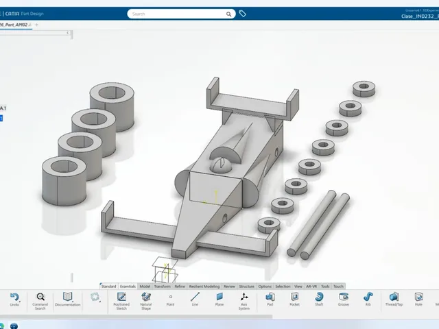Select the tree node ending in A.1

tap(3, 108)
